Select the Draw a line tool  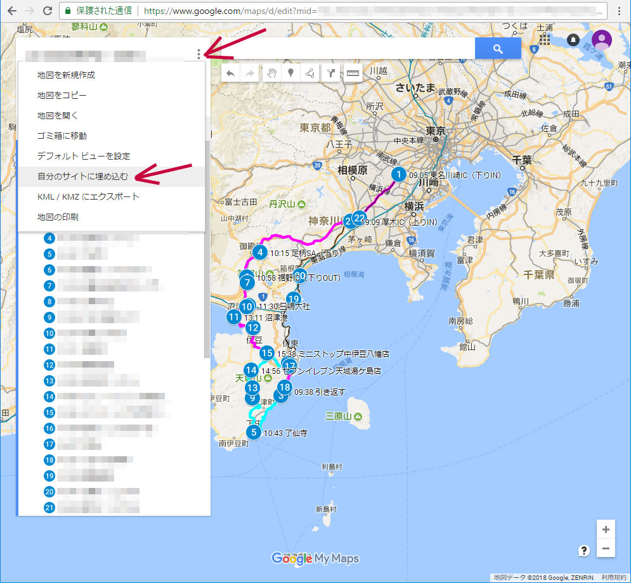(310, 73)
